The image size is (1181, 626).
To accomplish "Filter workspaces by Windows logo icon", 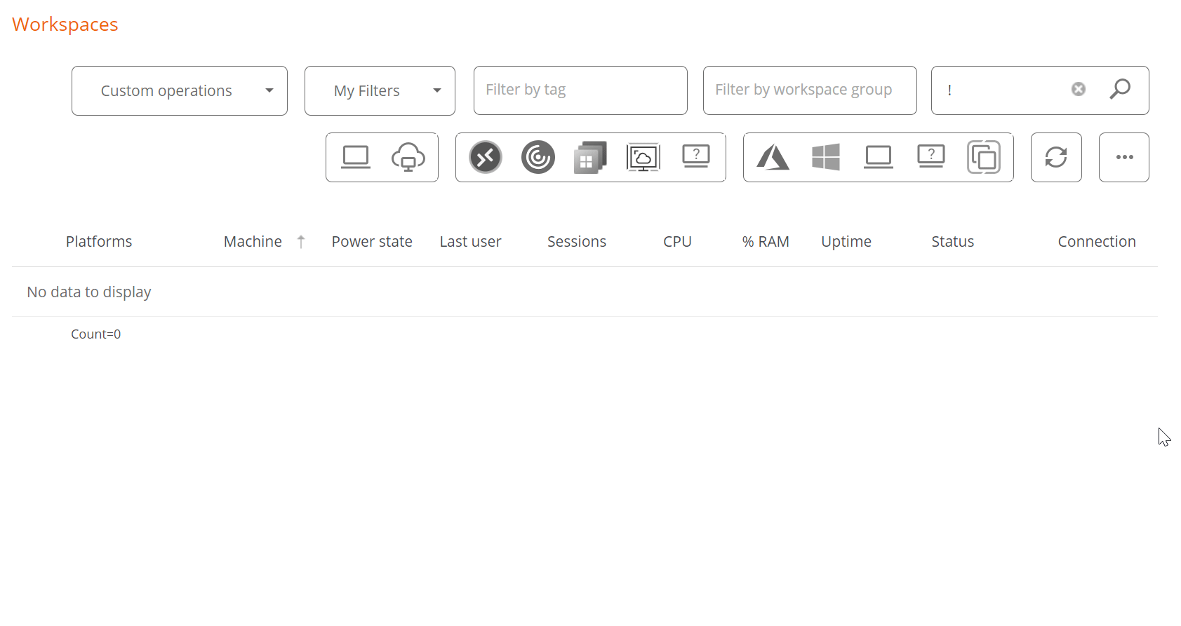I will point(826,157).
